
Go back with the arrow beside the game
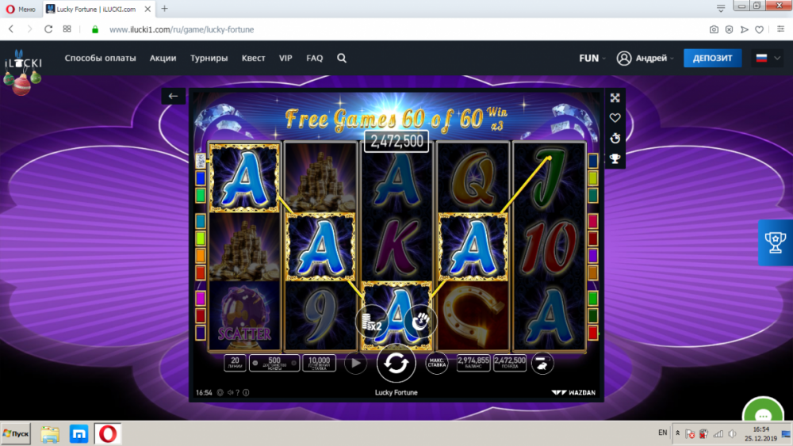click(x=173, y=96)
